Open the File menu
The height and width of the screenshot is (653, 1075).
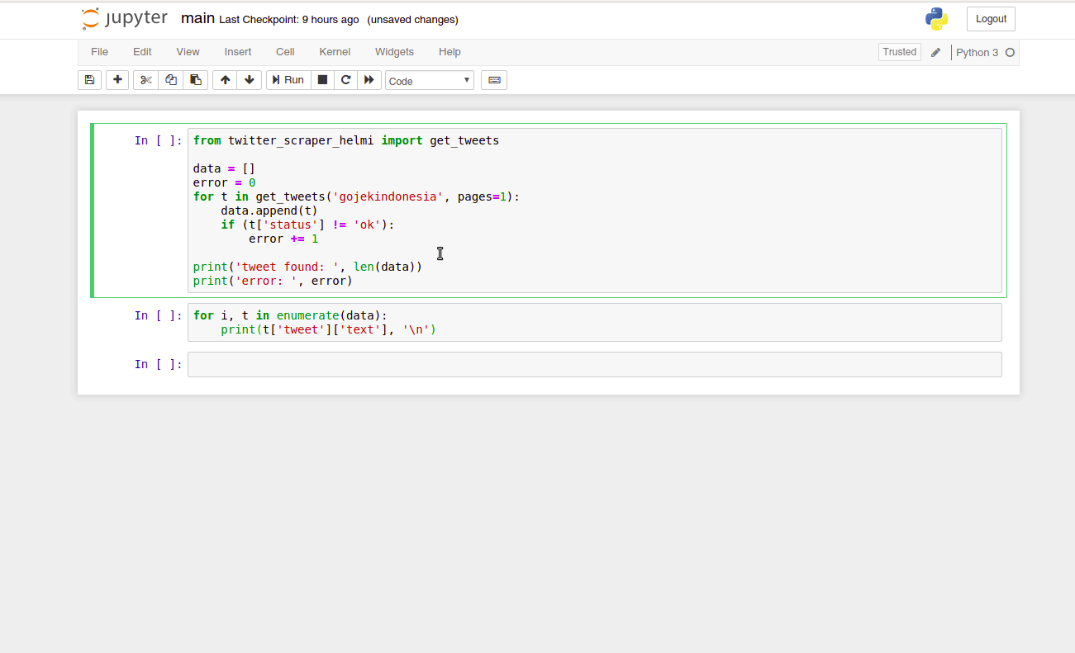[99, 51]
